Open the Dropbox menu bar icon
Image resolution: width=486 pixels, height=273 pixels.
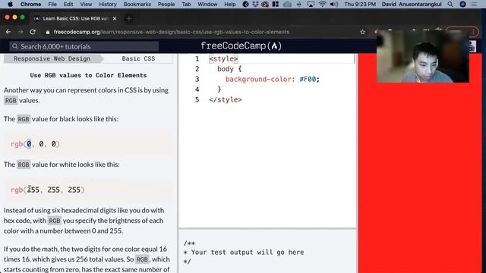pyautogui.click(x=255, y=4)
